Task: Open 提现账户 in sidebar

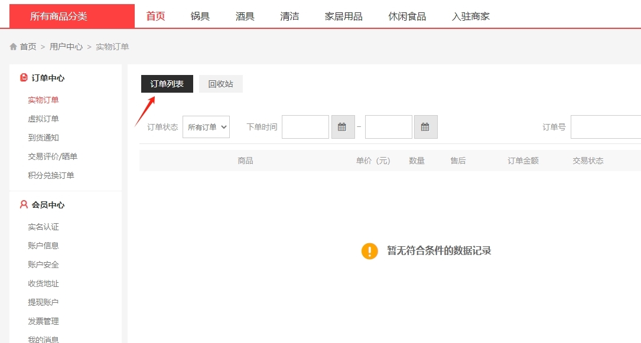Action: [x=43, y=302]
